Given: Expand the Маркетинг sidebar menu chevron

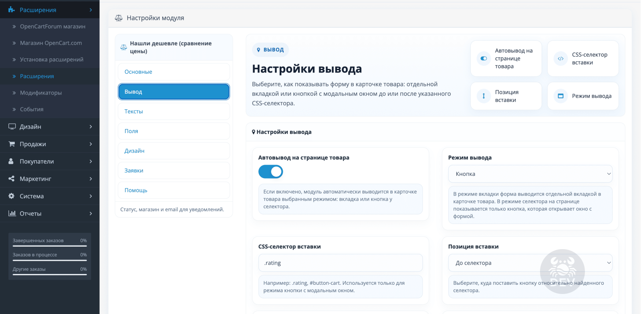Looking at the screenshot, I should (x=91, y=179).
